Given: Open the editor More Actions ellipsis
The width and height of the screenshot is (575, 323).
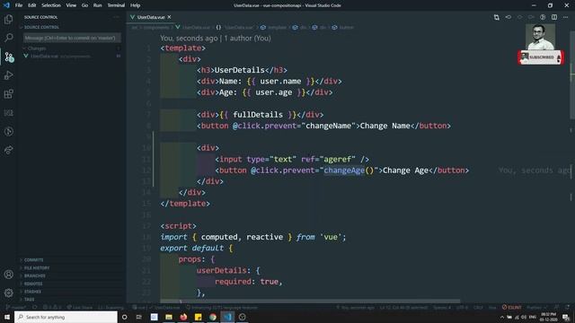Looking at the screenshot, I should click(565, 17).
